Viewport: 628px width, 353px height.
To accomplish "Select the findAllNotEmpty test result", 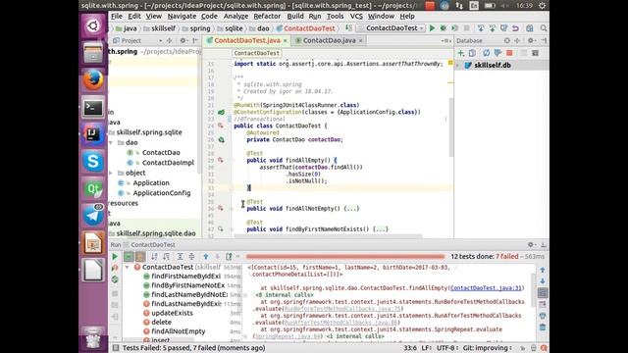I will coord(179,331).
